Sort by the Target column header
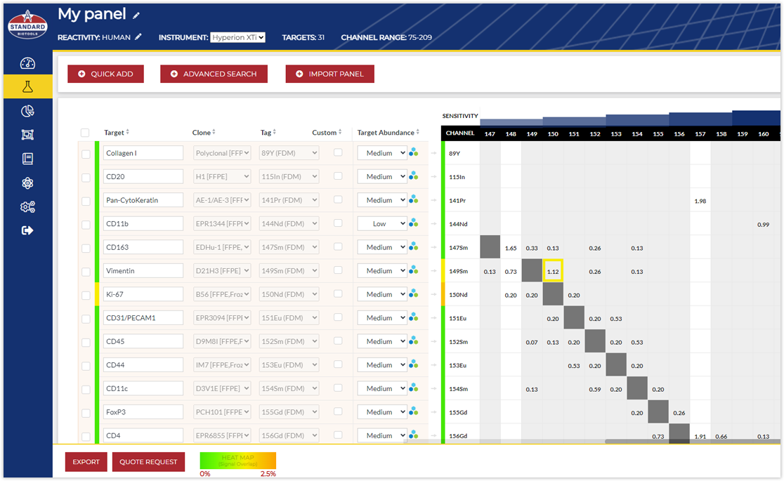This screenshot has width=784, height=481. (x=117, y=133)
